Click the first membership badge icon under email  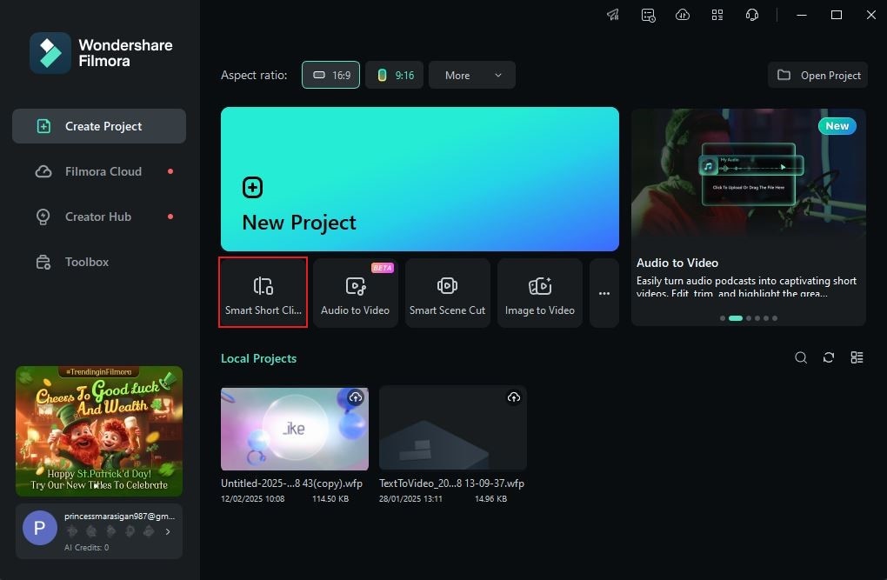pyautogui.click(x=72, y=531)
